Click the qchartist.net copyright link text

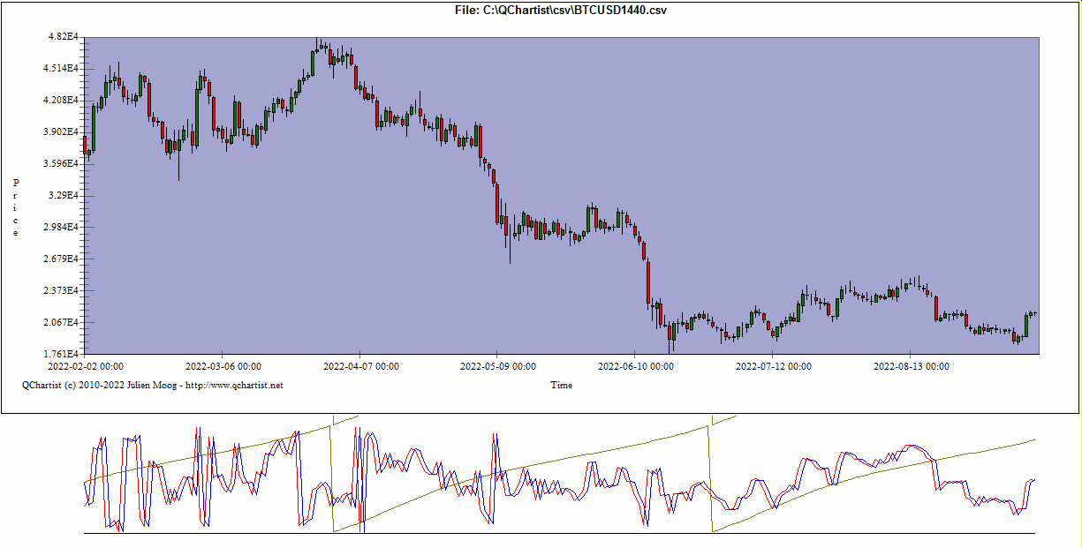tap(153, 385)
